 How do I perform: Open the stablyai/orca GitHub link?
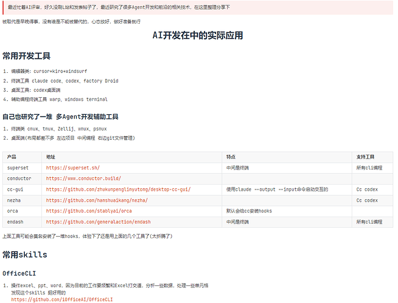pyautogui.click(x=89, y=211)
